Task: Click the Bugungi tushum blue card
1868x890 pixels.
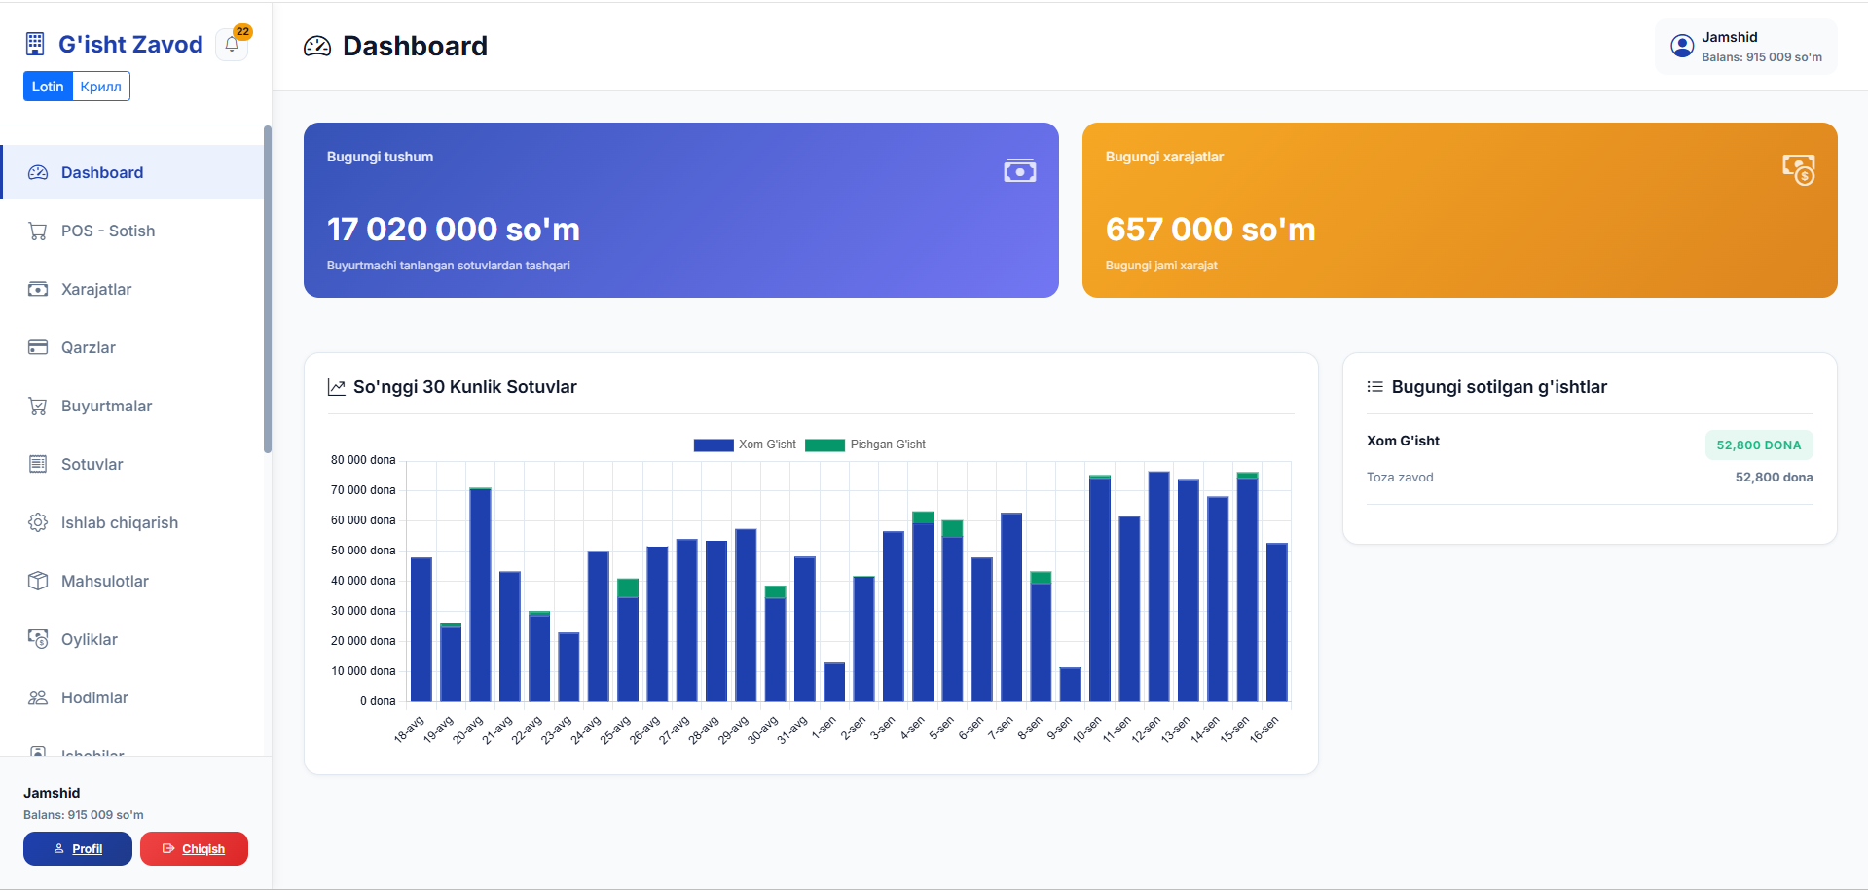Action: 681,210
